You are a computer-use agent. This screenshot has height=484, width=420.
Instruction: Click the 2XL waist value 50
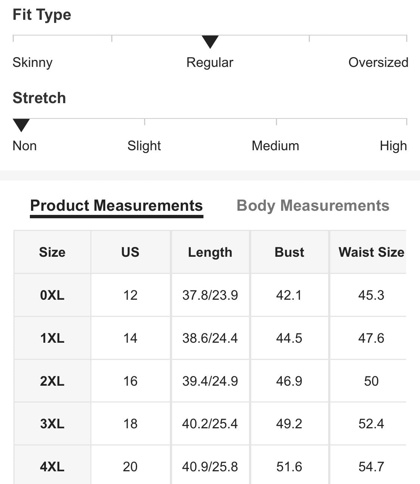(x=371, y=381)
